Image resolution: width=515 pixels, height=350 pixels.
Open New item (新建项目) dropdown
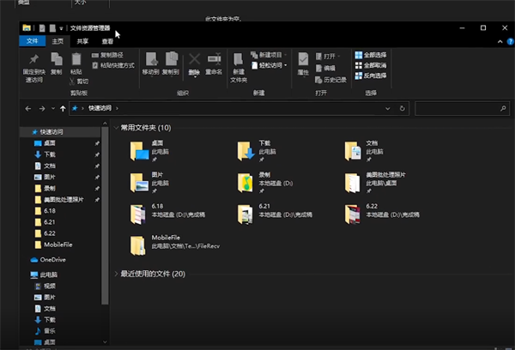click(x=269, y=55)
